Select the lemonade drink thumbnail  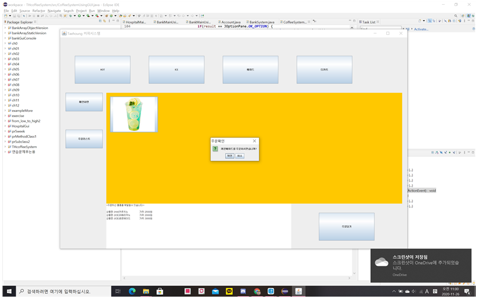click(x=134, y=114)
